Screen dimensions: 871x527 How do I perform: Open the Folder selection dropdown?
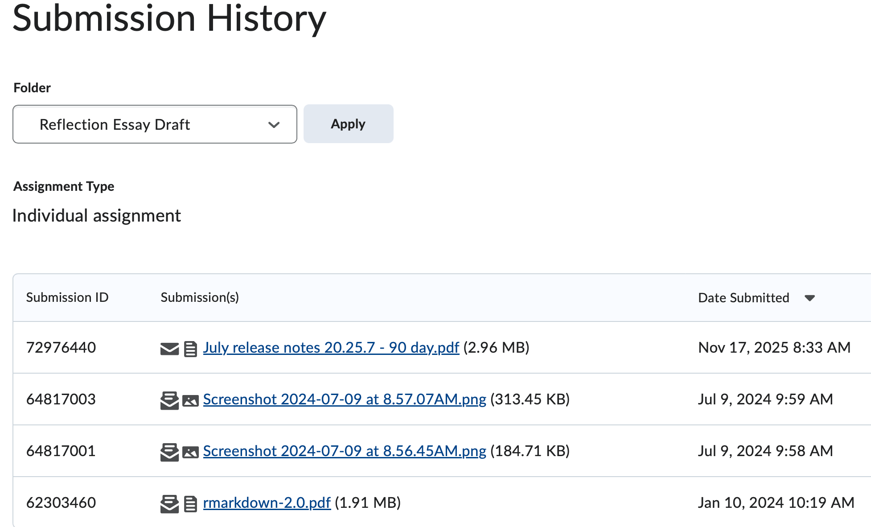point(154,124)
